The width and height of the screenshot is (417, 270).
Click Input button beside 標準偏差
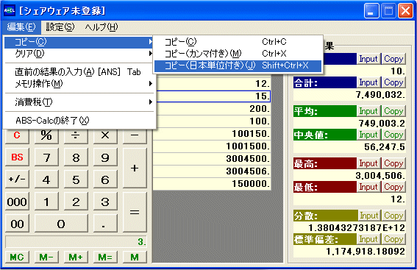coord(368,239)
